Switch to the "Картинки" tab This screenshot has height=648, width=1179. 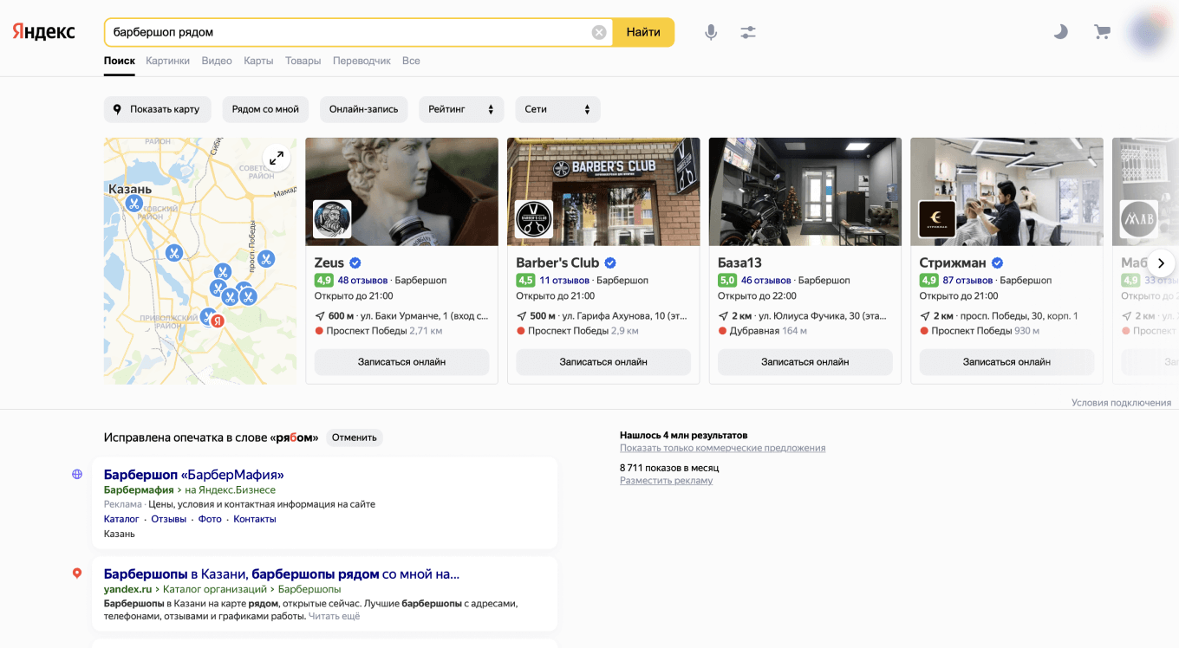click(167, 61)
